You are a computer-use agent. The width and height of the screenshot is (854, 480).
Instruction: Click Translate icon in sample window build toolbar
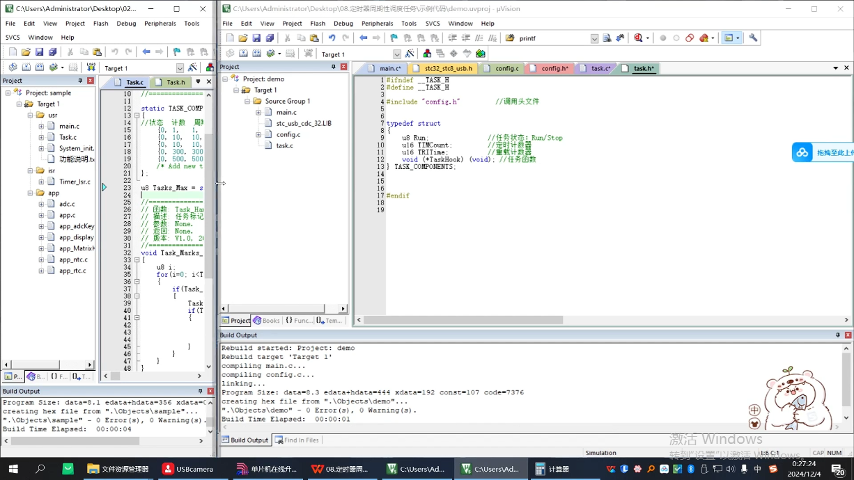[13, 67]
